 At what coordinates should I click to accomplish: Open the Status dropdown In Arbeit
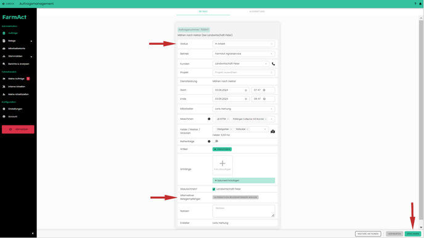pos(243,44)
